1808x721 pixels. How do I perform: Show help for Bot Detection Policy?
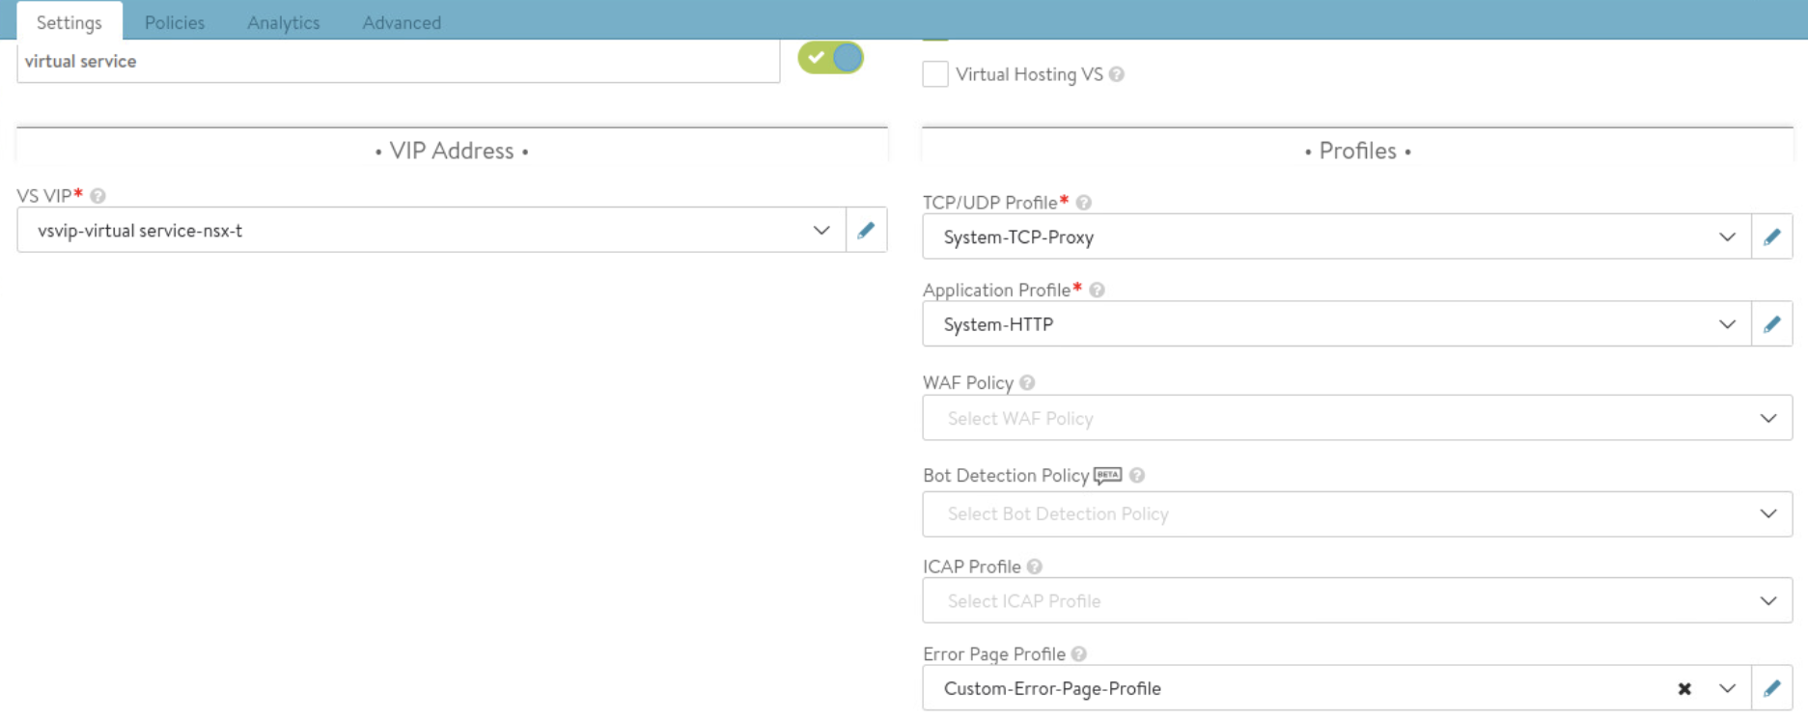(x=1137, y=475)
